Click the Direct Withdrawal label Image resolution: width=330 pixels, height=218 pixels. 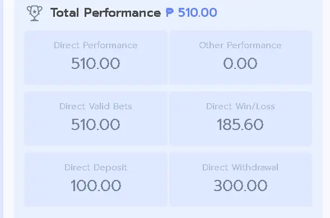[x=240, y=168]
